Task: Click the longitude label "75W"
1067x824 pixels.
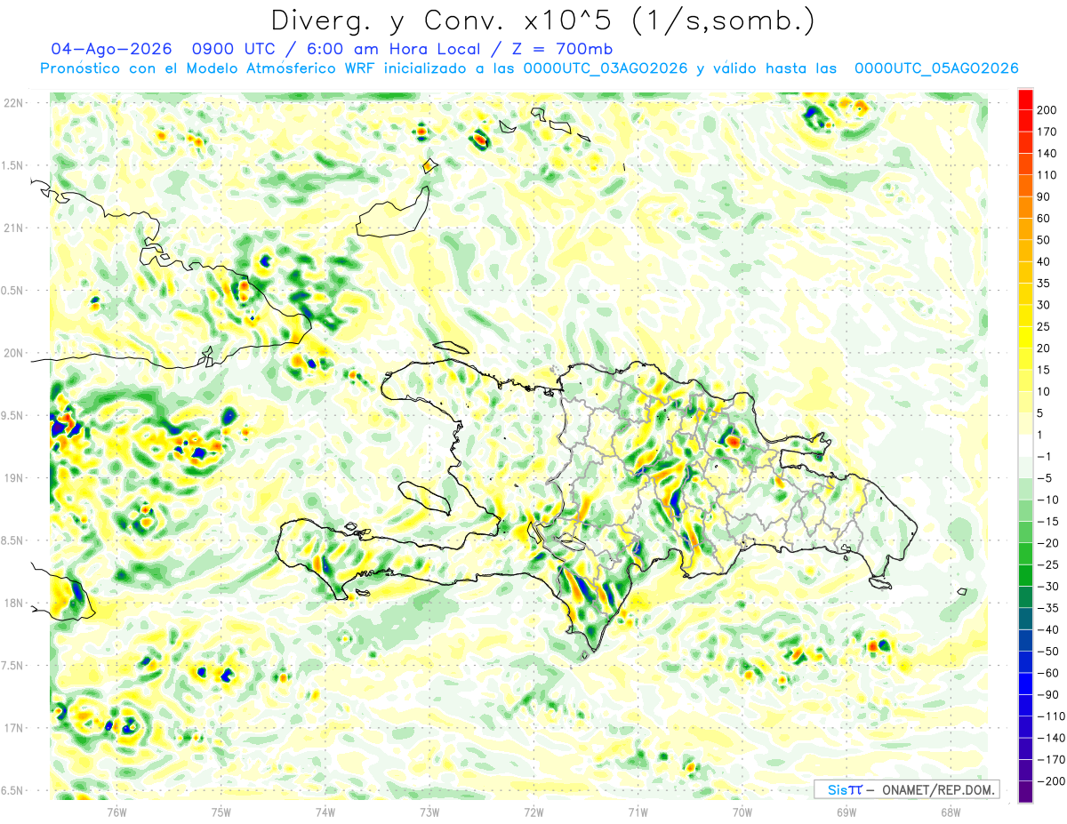Action: coord(221,812)
